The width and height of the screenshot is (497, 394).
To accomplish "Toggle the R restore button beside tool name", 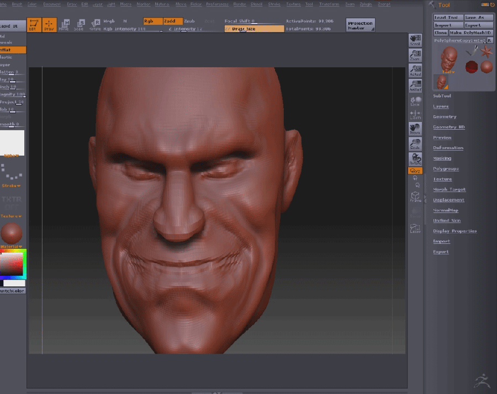I will point(490,40).
